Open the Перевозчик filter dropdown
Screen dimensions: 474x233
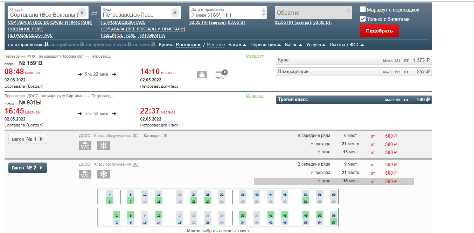tap(266, 45)
